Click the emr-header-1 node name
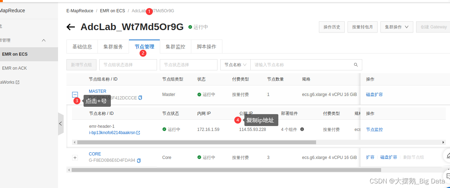 point(102,126)
